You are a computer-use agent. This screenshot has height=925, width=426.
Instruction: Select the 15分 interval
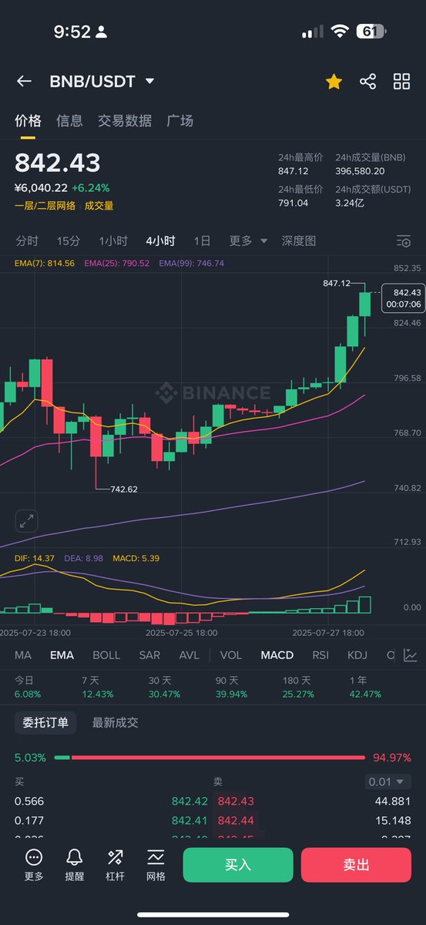click(69, 240)
